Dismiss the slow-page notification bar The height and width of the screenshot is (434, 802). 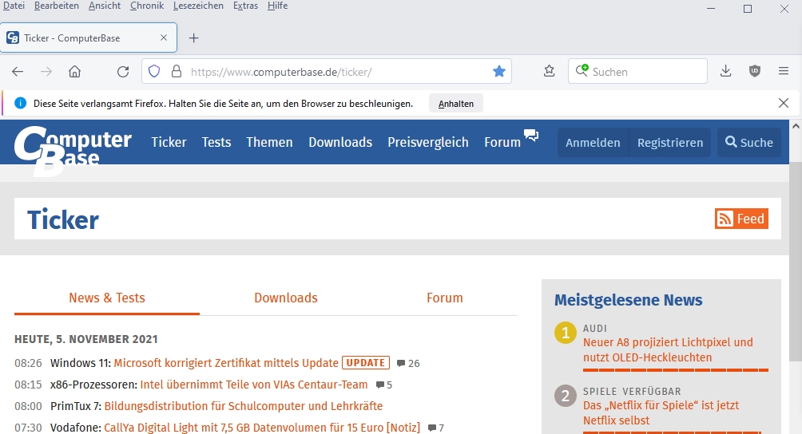tap(783, 103)
